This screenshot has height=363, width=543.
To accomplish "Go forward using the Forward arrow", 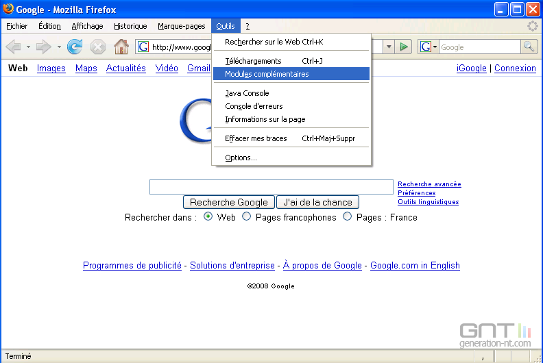I will [43, 47].
